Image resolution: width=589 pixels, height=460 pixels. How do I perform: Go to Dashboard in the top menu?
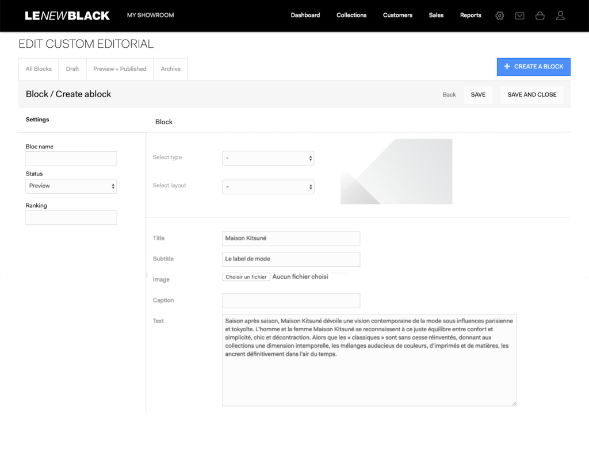point(305,16)
